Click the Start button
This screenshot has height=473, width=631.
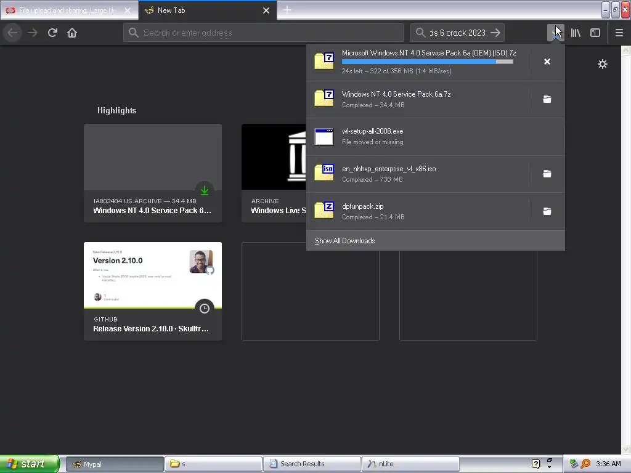coord(30,464)
